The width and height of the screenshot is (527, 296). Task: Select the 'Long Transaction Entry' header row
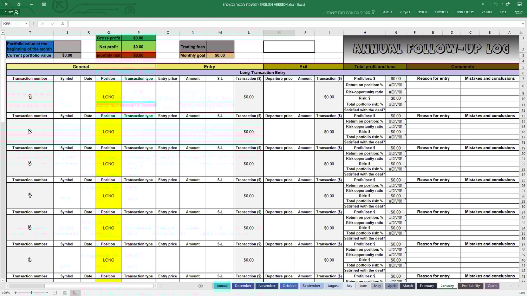(x=262, y=73)
